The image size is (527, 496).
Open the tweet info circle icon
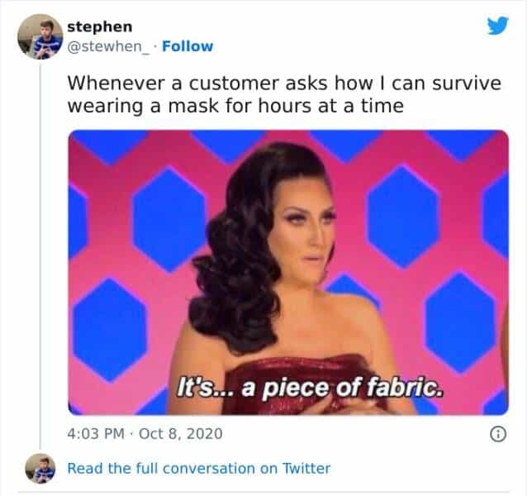click(498, 434)
